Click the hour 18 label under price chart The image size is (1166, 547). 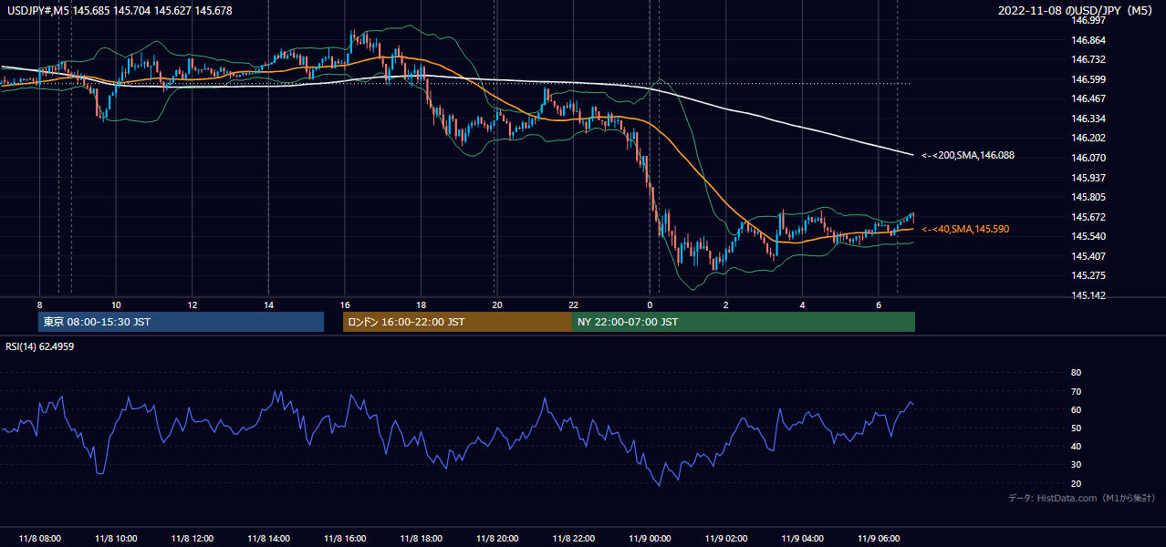[421, 304]
